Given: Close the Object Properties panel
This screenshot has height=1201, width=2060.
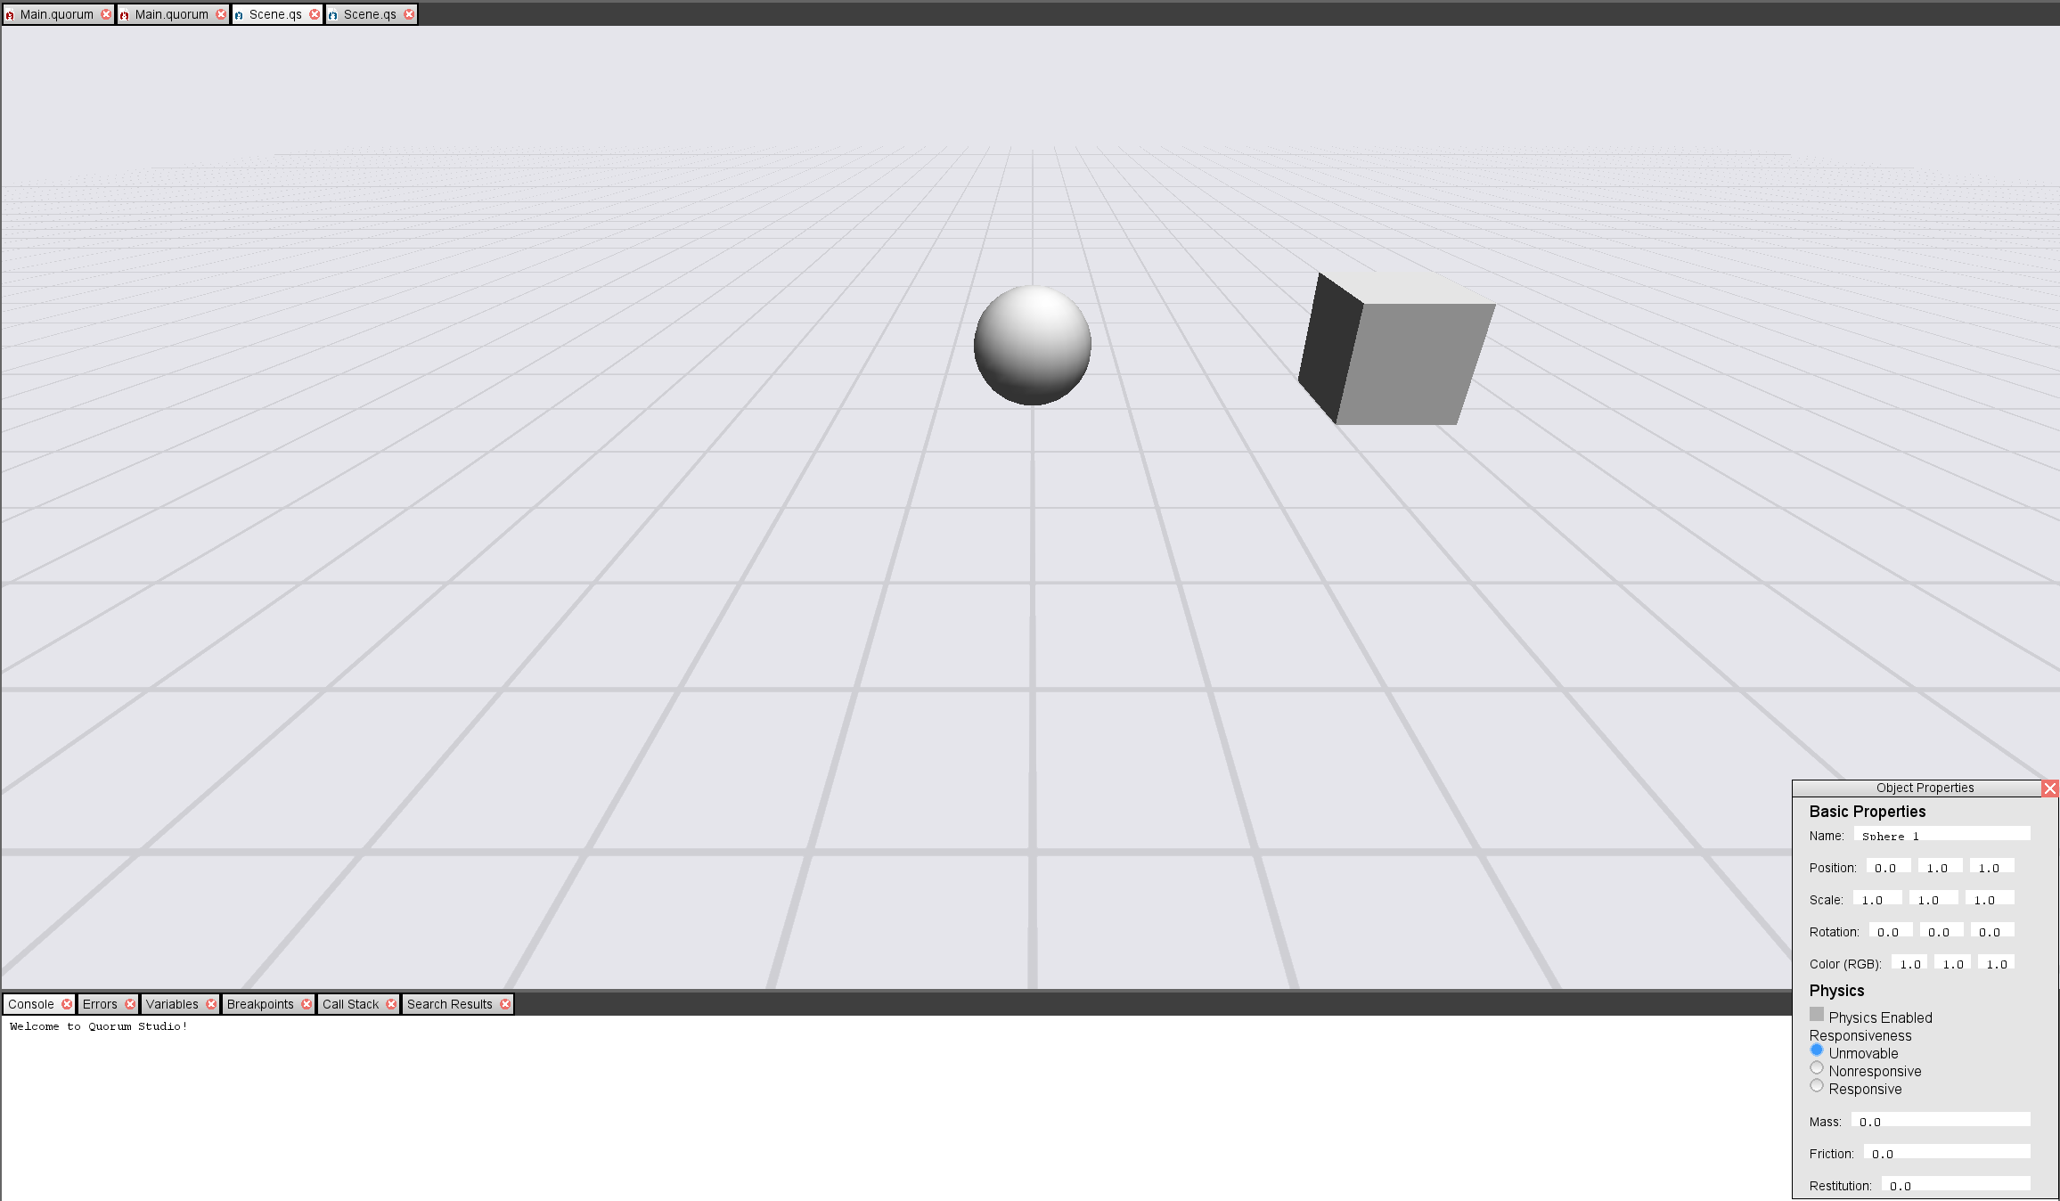Looking at the screenshot, I should pos(2050,787).
